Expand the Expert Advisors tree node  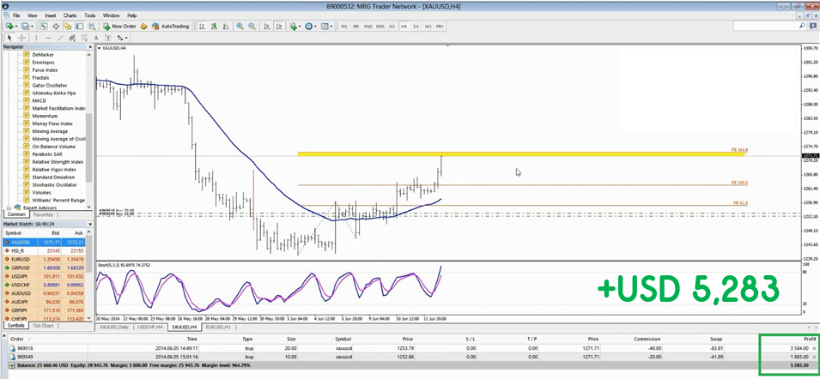[x=9, y=208]
